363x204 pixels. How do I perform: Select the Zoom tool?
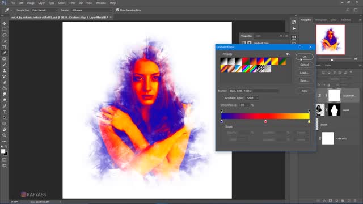[4, 135]
